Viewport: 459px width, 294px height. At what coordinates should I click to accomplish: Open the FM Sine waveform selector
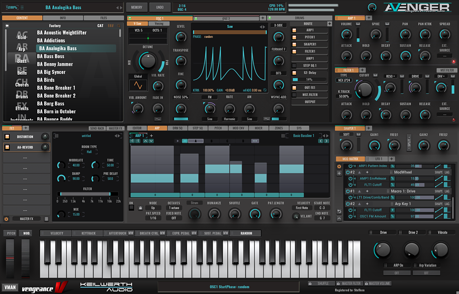tap(210, 119)
